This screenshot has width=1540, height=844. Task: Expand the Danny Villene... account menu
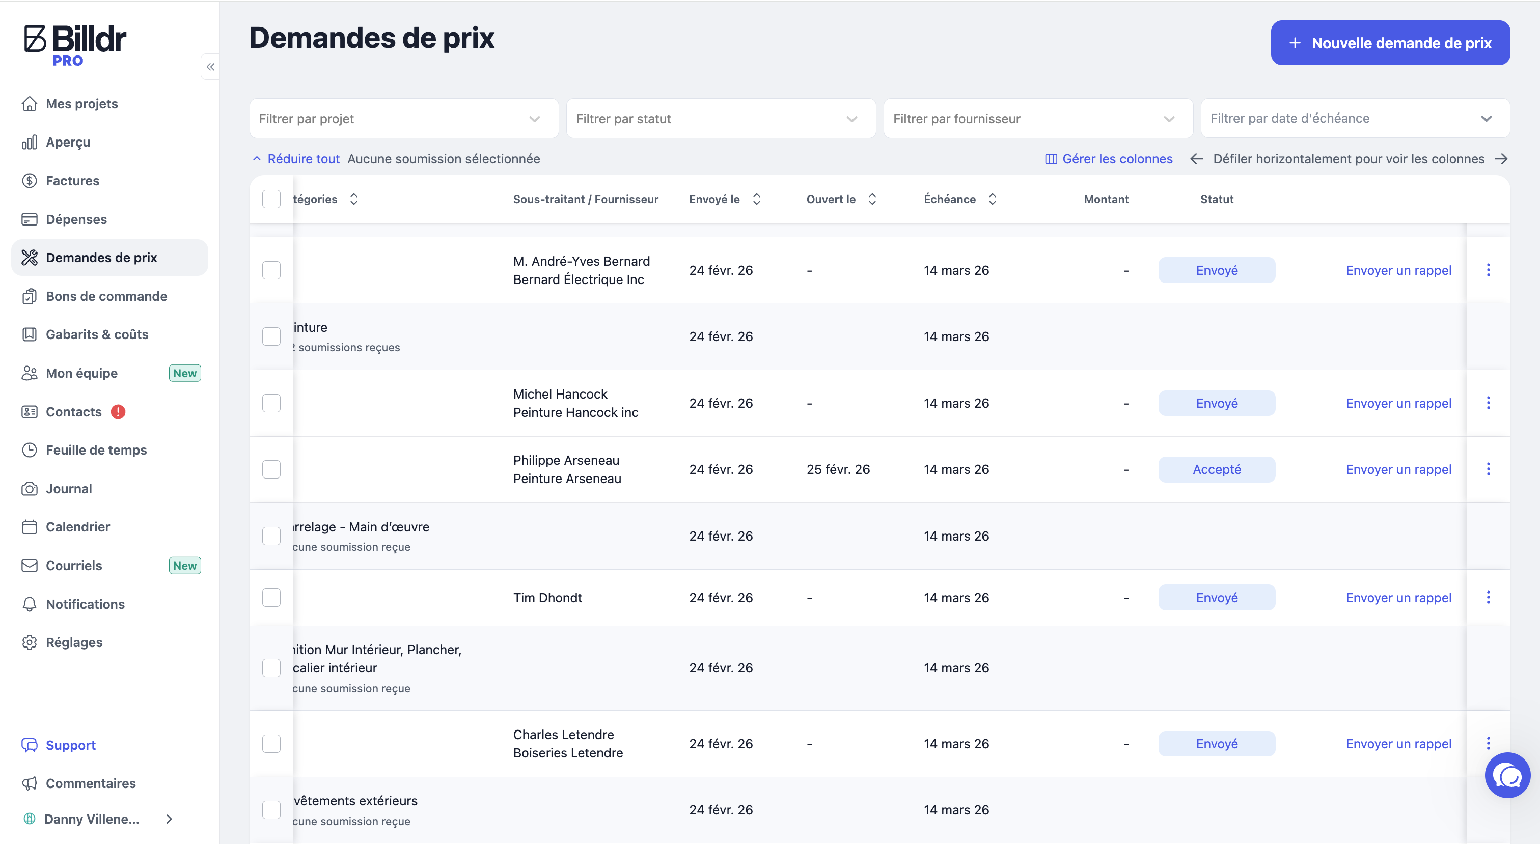169,819
